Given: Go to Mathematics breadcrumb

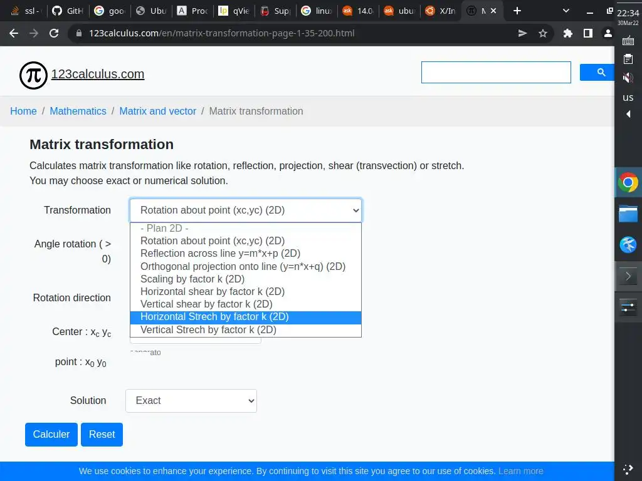Looking at the screenshot, I should point(78,111).
